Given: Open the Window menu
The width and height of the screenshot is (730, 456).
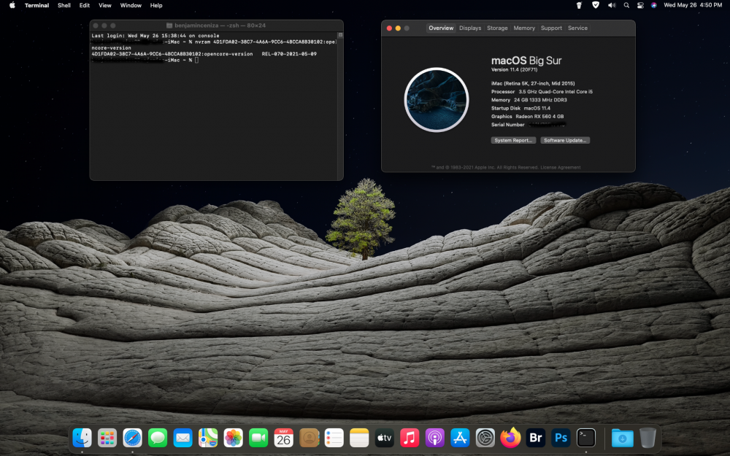Looking at the screenshot, I should coord(131,5).
